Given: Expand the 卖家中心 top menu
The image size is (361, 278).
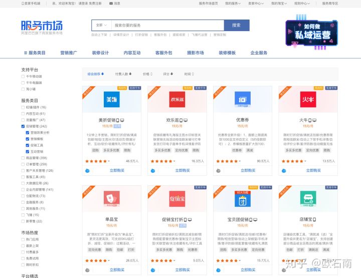Looking at the screenshot, I should (256, 3).
